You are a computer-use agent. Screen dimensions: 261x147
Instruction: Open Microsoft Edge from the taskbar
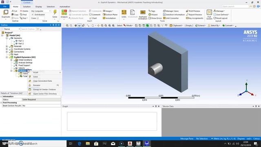pos(80,143)
